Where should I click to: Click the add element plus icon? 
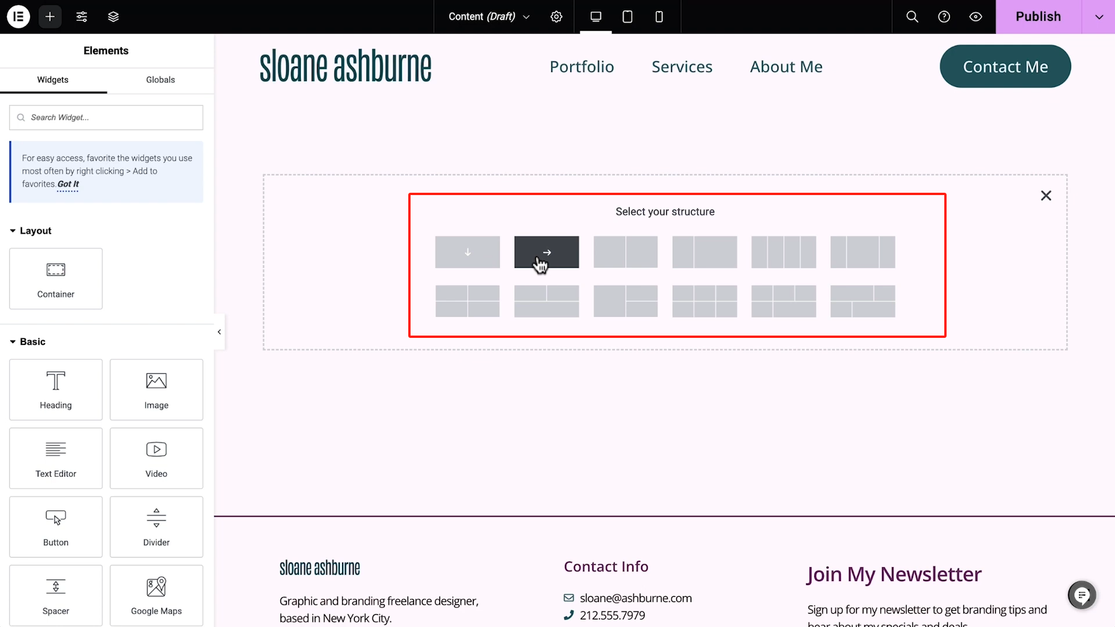tap(50, 17)
